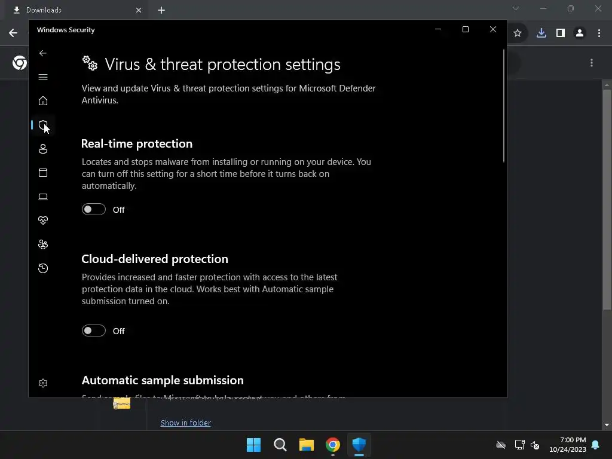Open Chrome's three-dot main menu
Screen dimensions: 612x459
599,33
